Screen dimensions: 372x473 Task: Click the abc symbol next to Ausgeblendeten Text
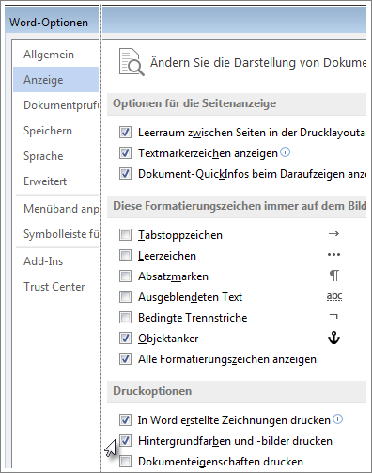(x=334, y=296)
